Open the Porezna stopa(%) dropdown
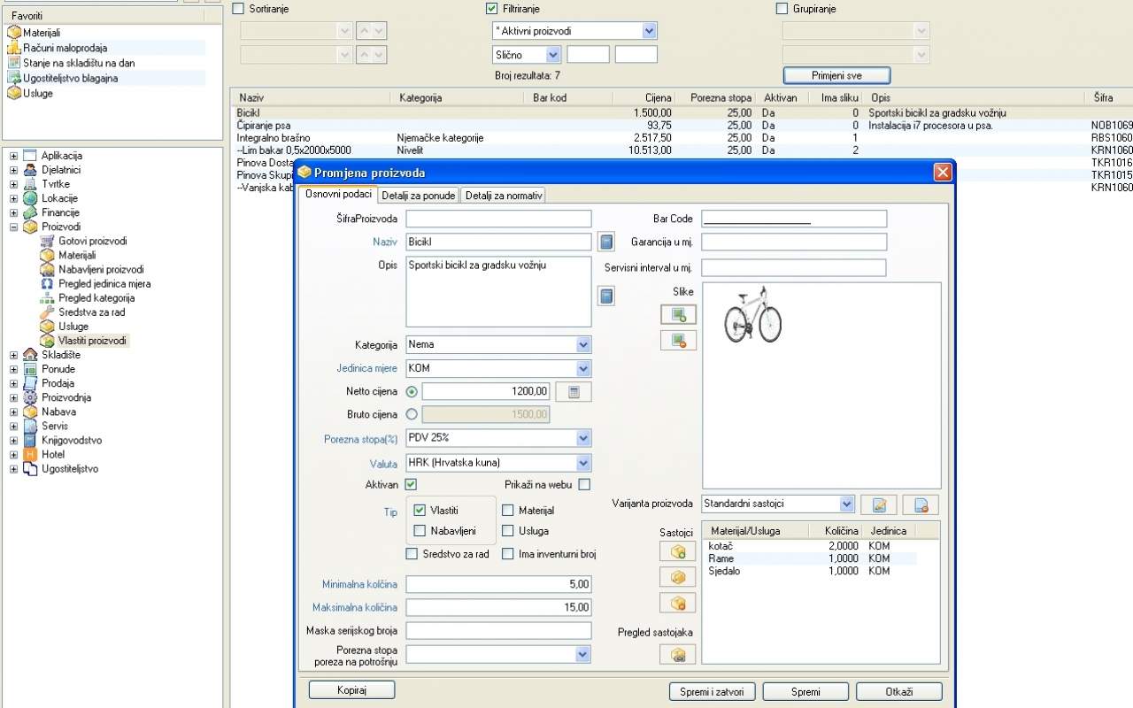Image resolution: width=1133 pixels, height=708 pixels. click(582, 438)
